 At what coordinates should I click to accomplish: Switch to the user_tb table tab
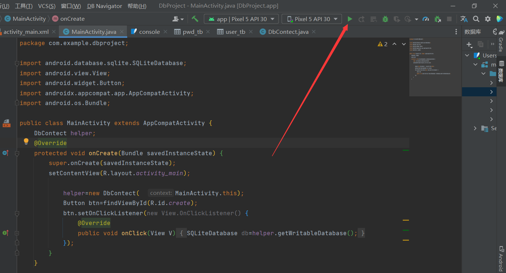236,32
